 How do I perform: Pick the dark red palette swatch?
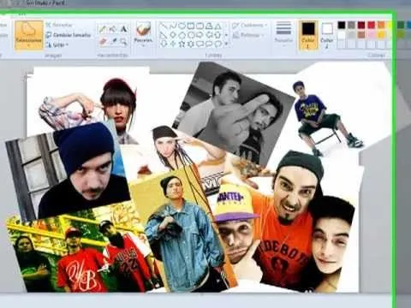coord(361,25)
